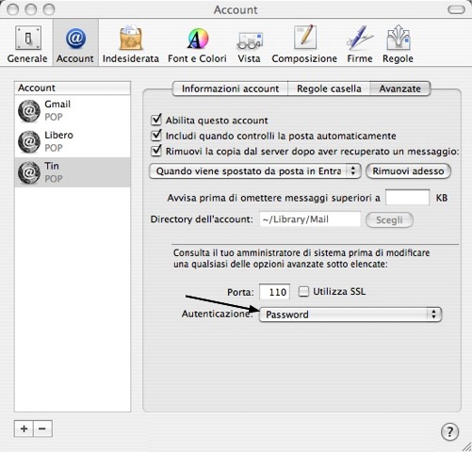Open the Generale preferences pane
This screenshot has height=452, width=472.
27,44
